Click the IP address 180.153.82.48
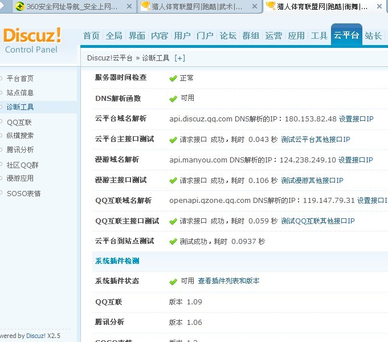 tap(311, 119)
